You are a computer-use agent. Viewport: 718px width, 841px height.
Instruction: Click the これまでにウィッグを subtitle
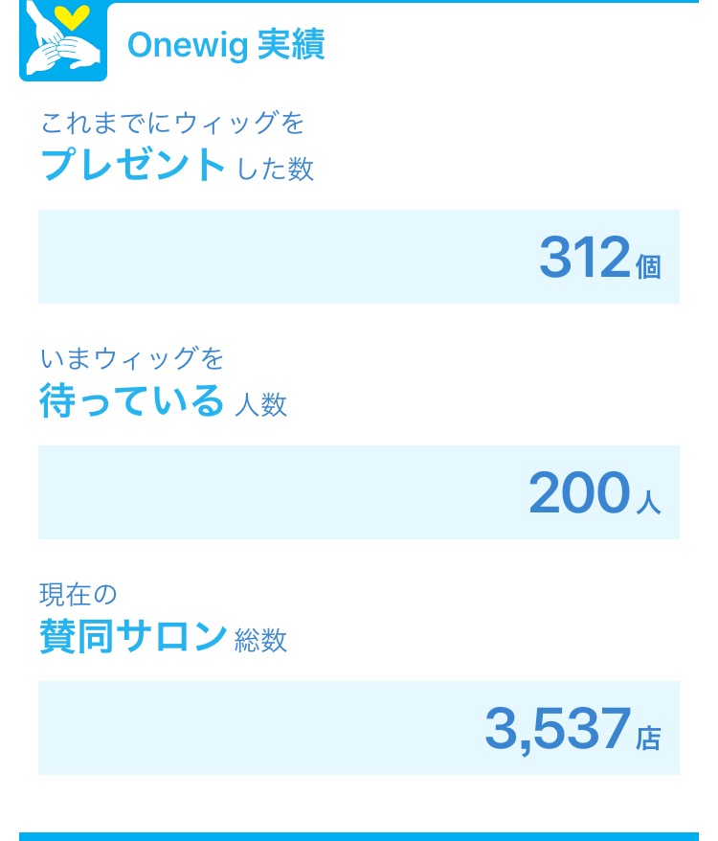pyautogui.click(x=172, y=123)
